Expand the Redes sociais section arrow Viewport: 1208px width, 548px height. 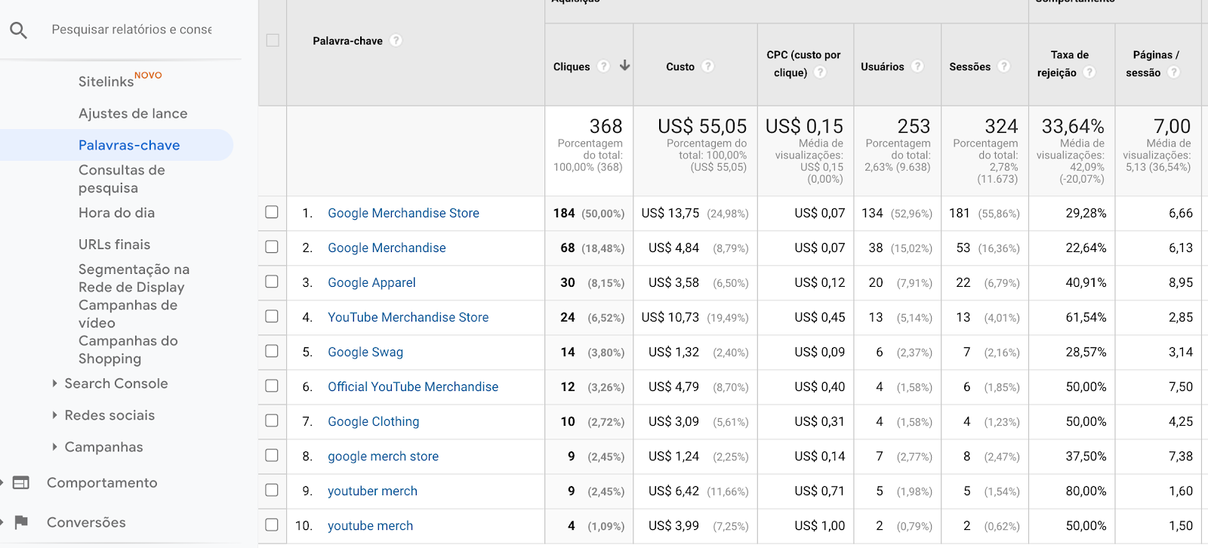pos(54,415)
